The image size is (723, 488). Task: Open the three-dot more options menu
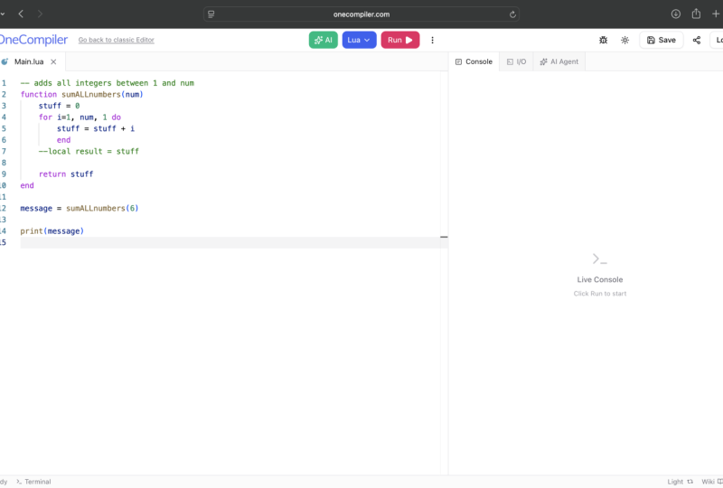[x=432, y=40]
